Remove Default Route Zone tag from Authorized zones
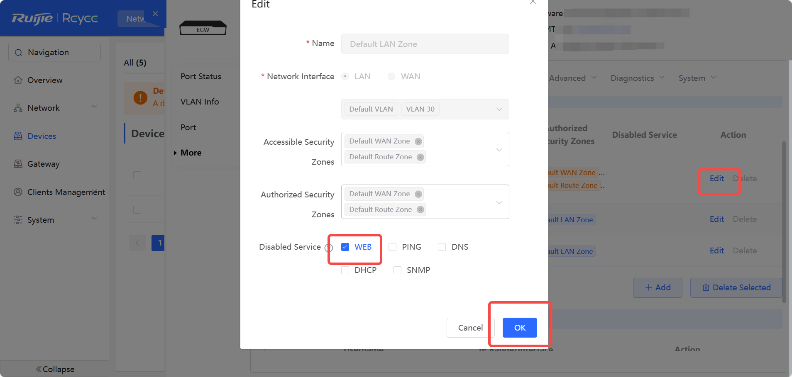The image size is (792, 377). pos(420,210)
